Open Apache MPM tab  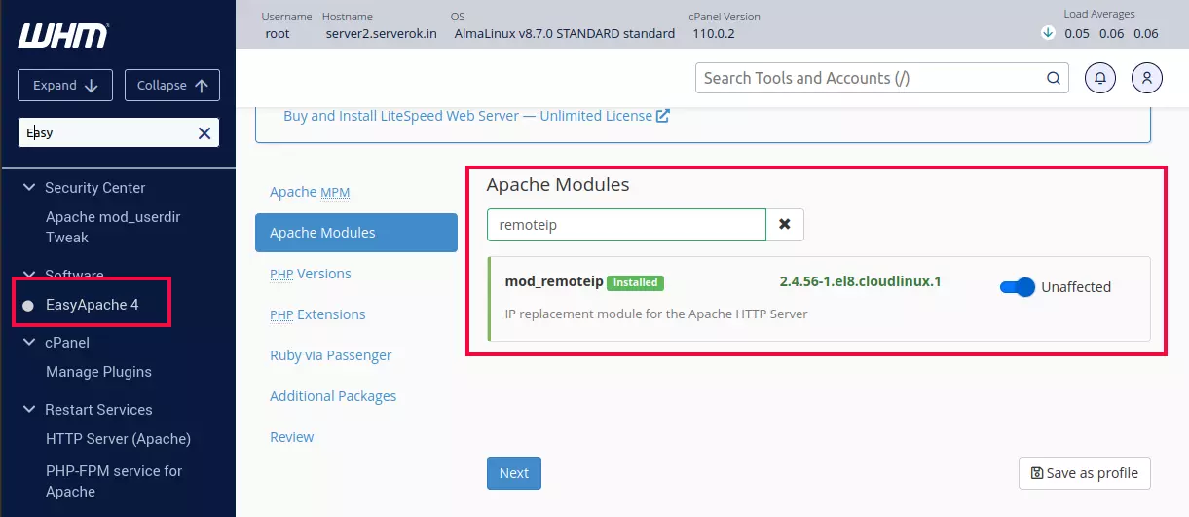click(309, 192)
